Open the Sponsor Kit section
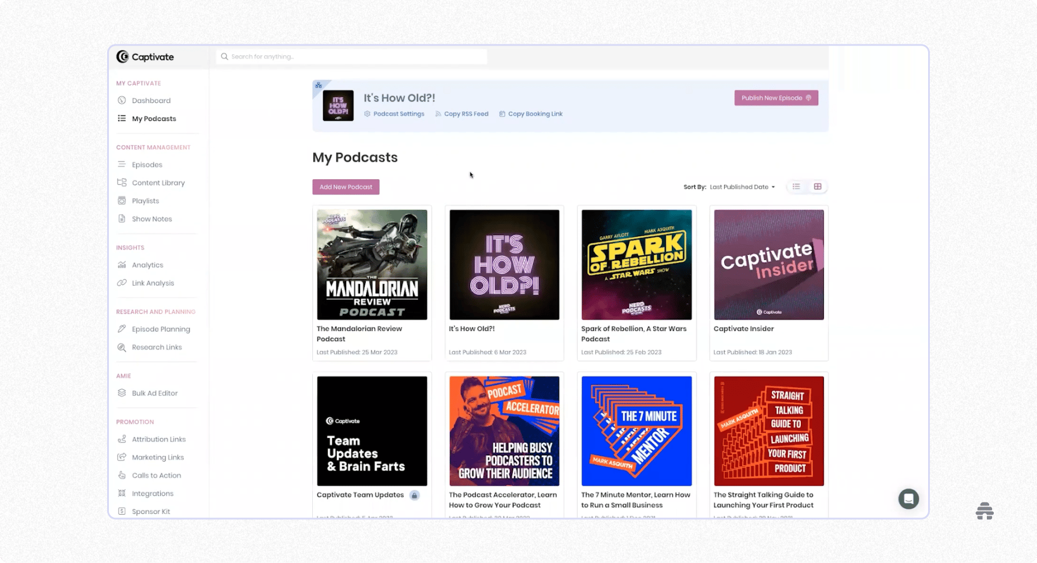The image size is (1037, 563). click(122, 511)
